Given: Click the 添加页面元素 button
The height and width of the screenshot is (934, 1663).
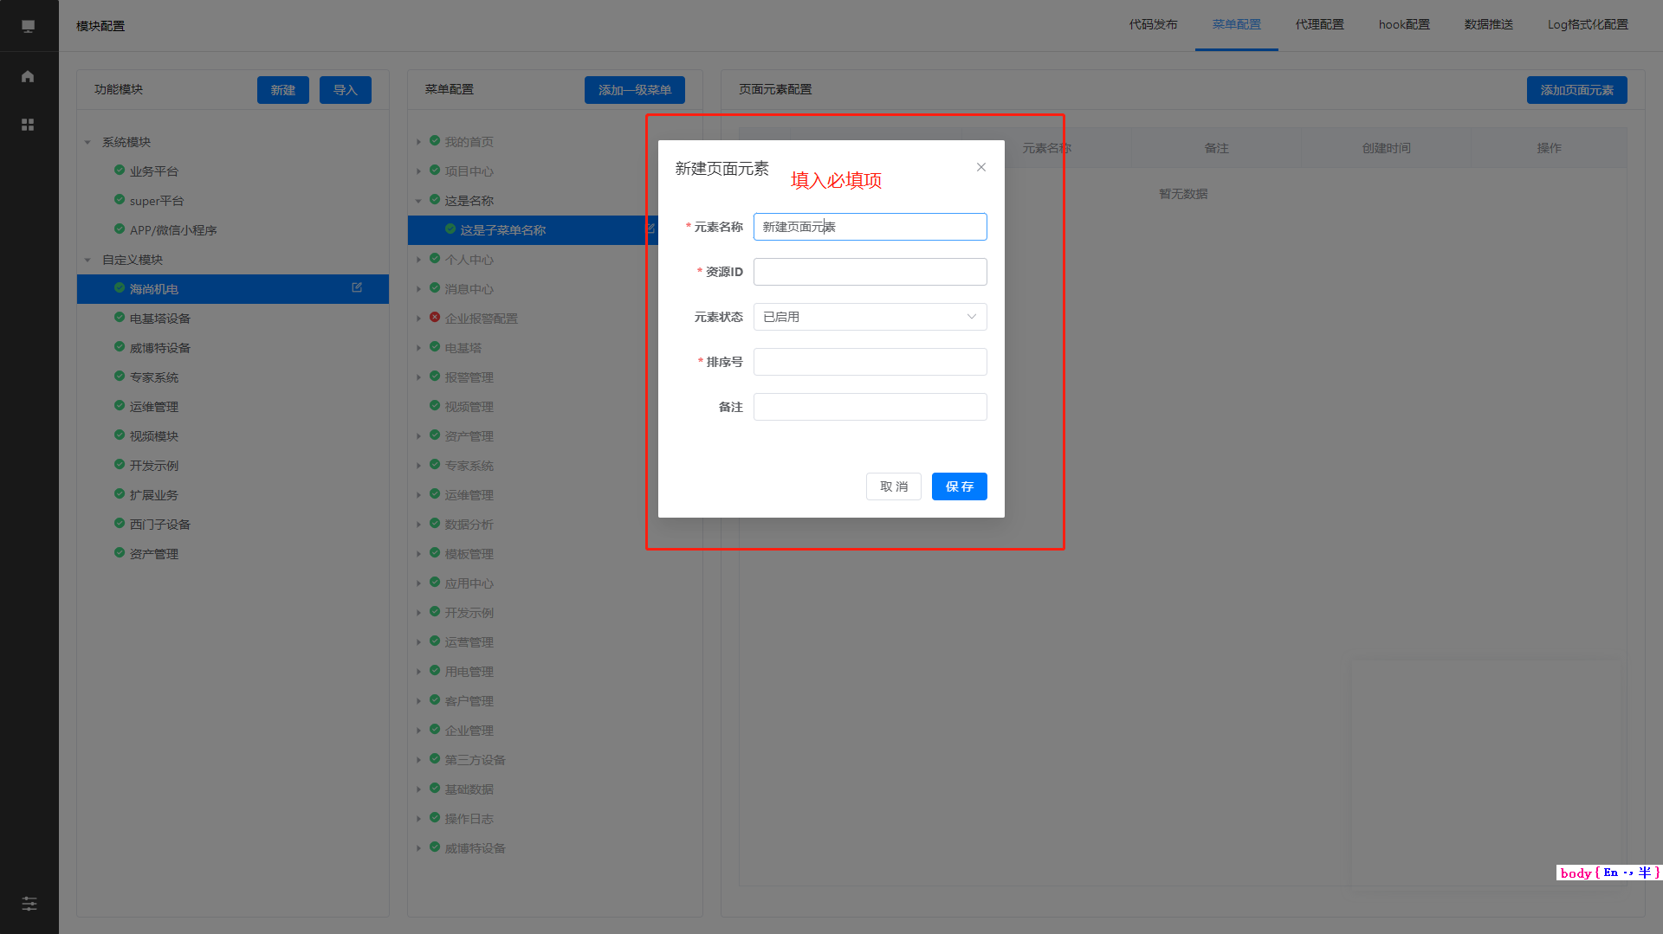Looking at the screenshot, I should (1576, 90).
